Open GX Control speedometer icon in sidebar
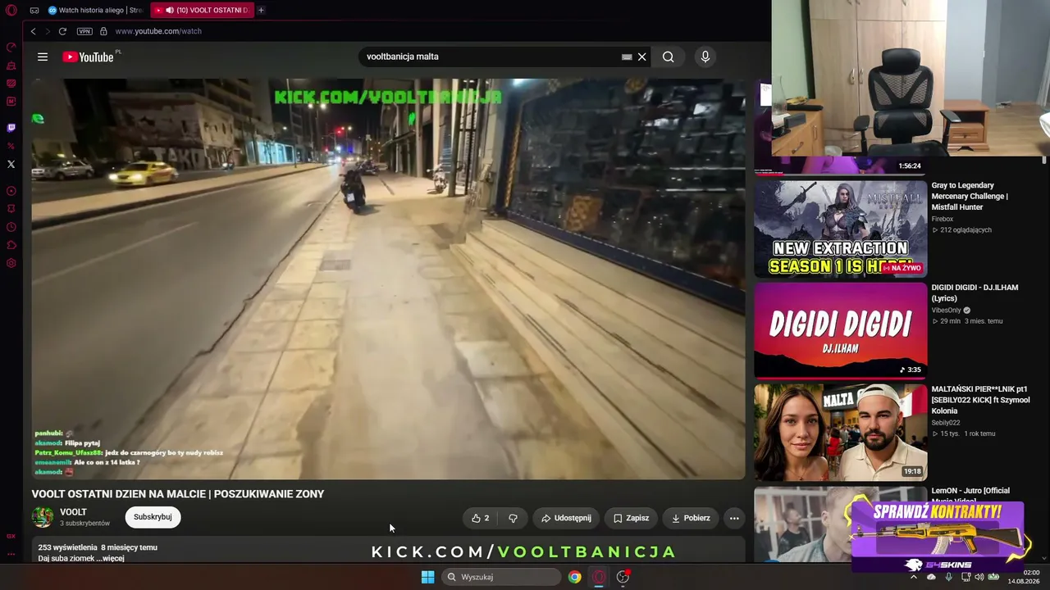This screenshot has width=1050, height=590. [11, 47]
